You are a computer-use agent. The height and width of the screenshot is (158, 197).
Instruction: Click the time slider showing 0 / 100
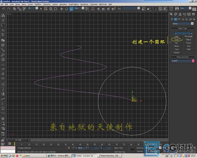[18, 140]
